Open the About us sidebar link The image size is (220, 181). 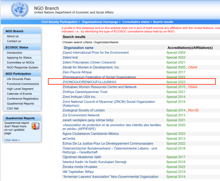pos(12,36)
